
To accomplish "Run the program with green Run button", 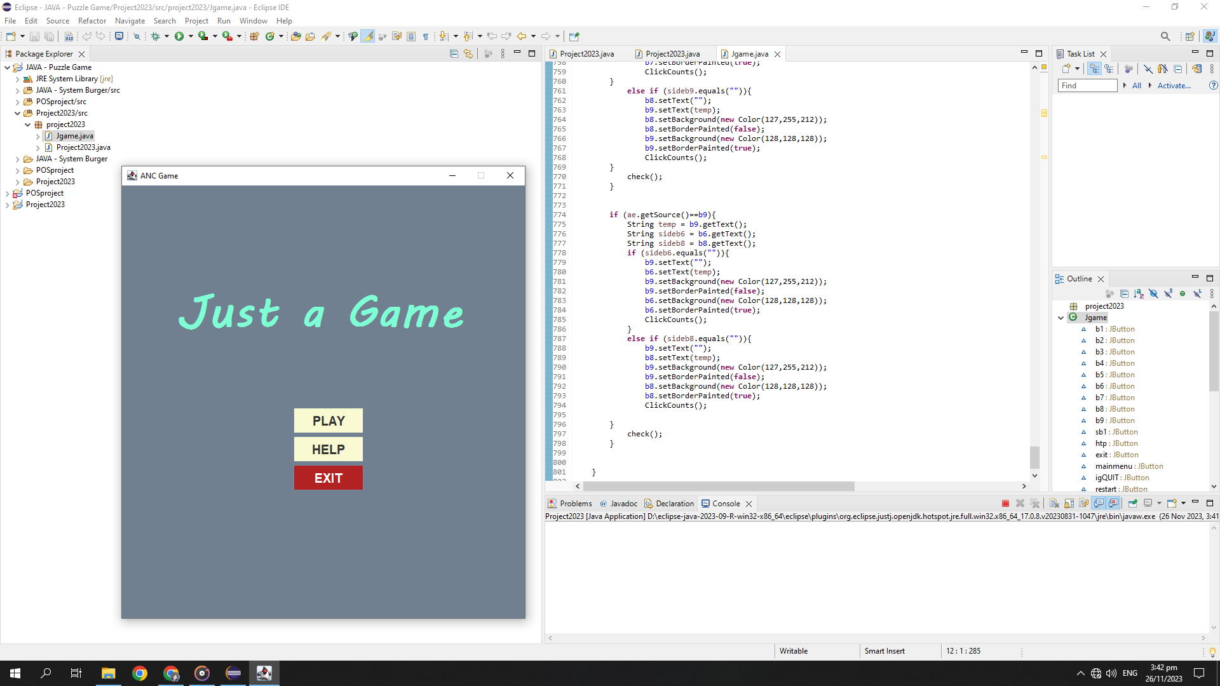I will click(x=179, y=36).
